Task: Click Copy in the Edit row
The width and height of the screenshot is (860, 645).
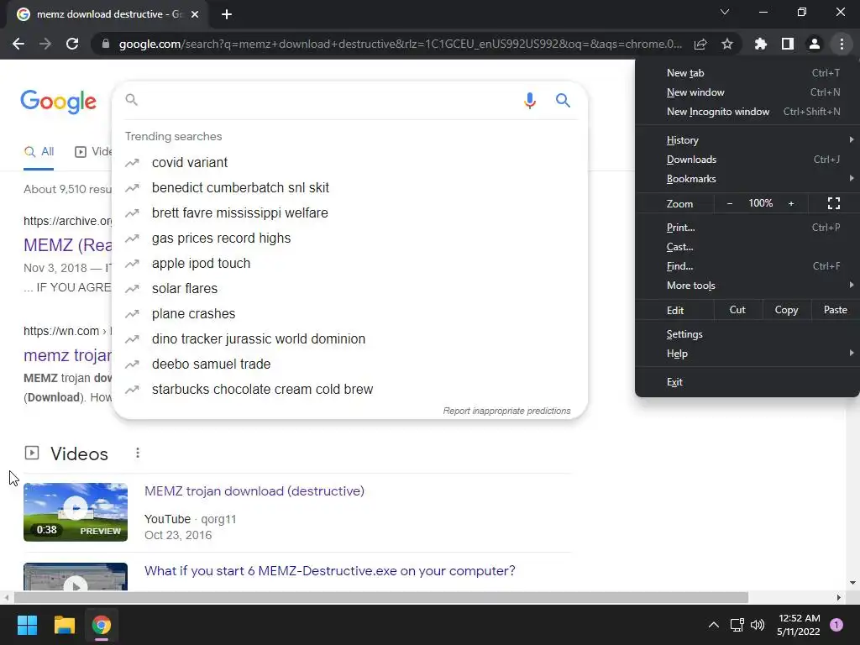Action: click(x=786, y=310)
